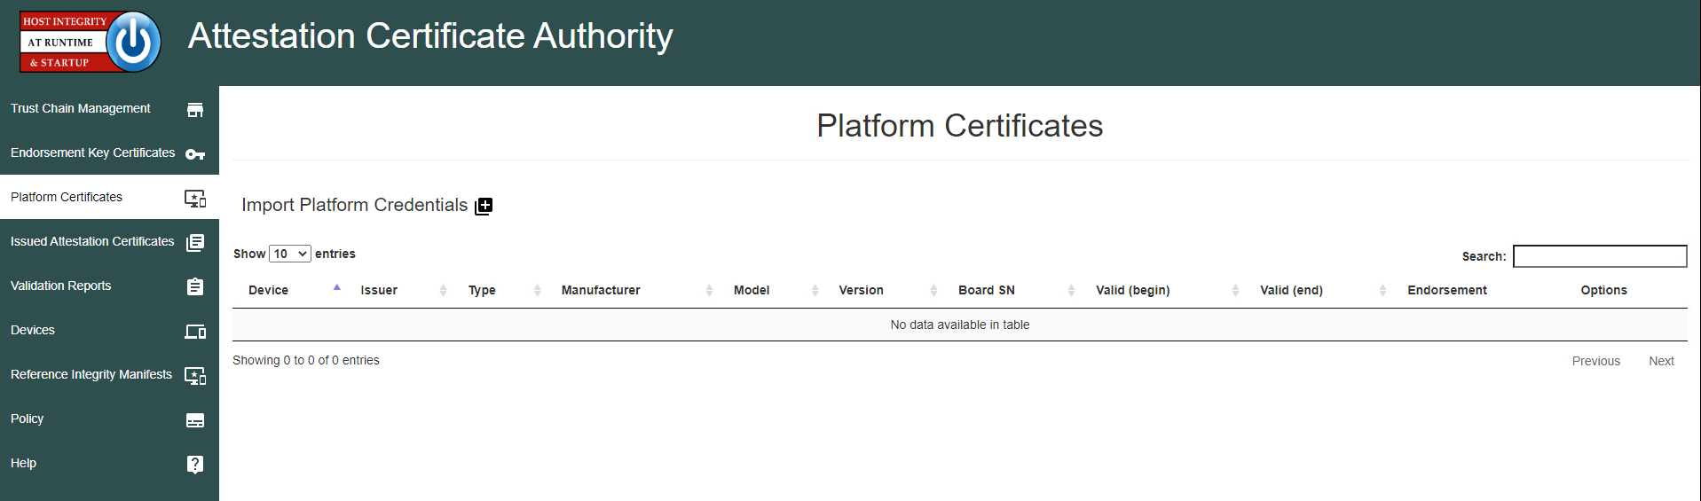This screenshot has width=1701, height=501.
Task: Click the Next pagination button
Action: click(1661, 361)
